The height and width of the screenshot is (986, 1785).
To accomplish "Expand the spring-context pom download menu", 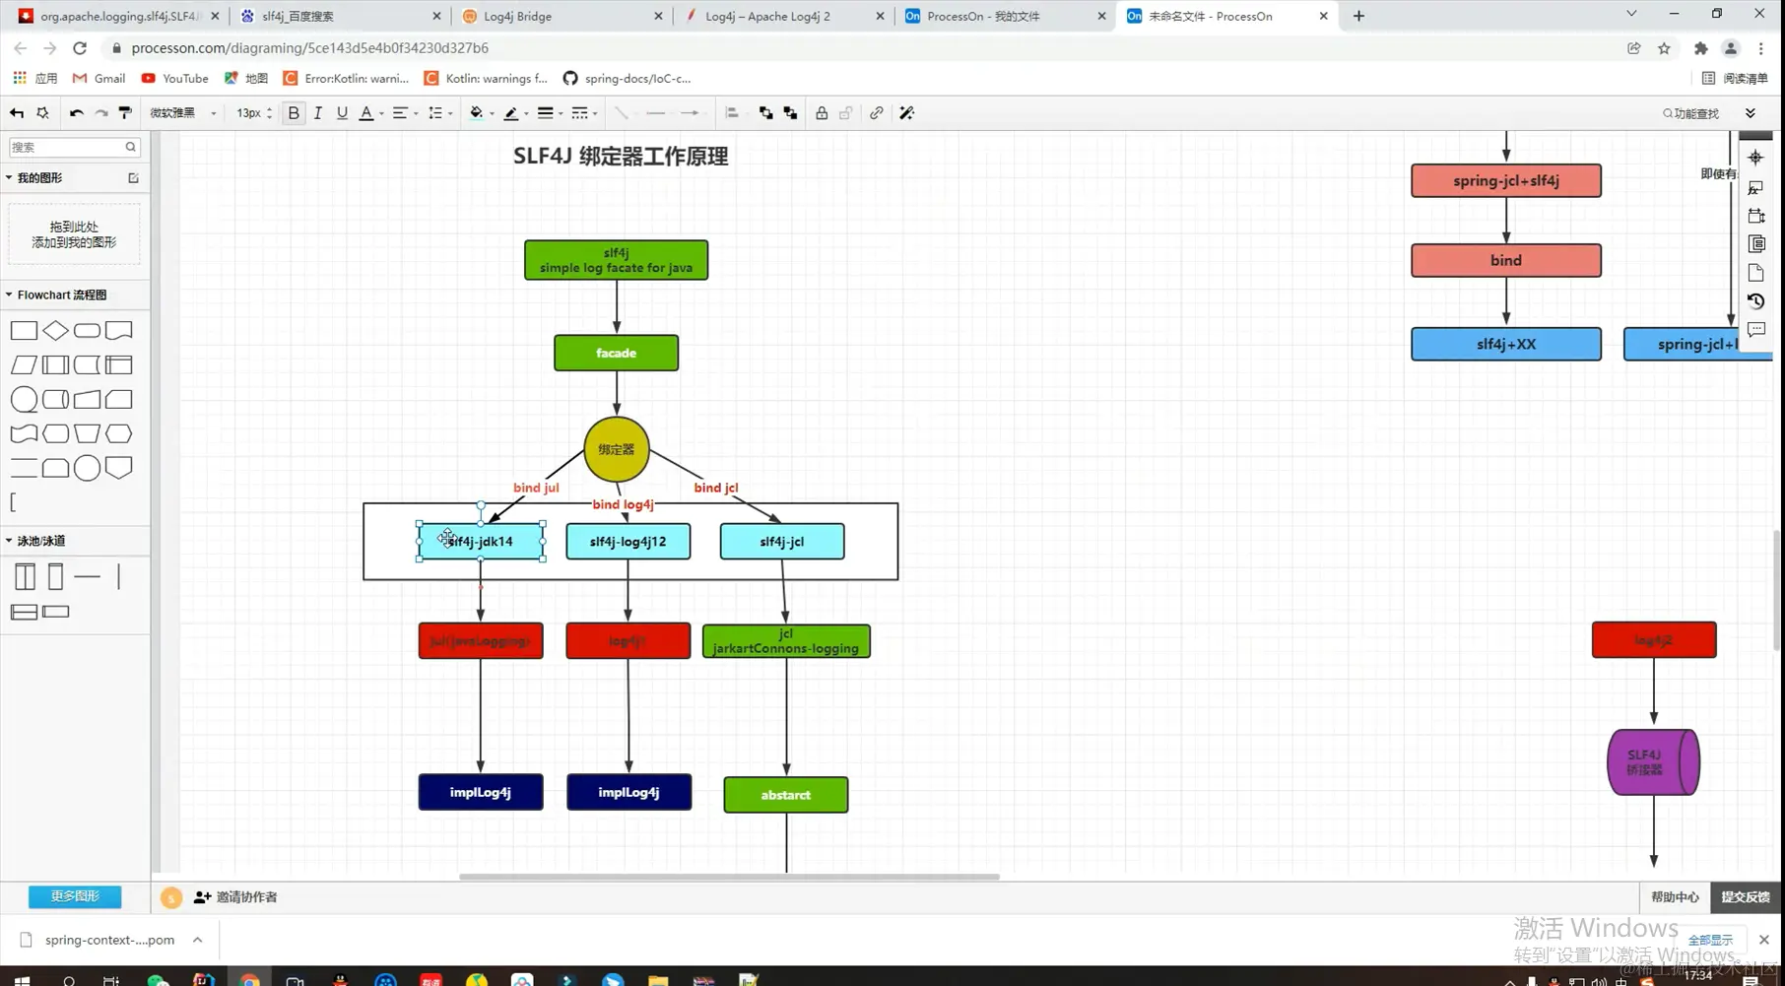I will [197, 940].
